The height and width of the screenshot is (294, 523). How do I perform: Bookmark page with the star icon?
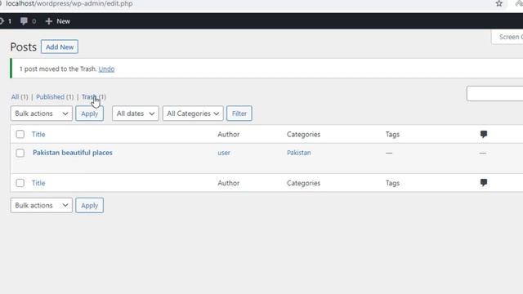(498, 3)
